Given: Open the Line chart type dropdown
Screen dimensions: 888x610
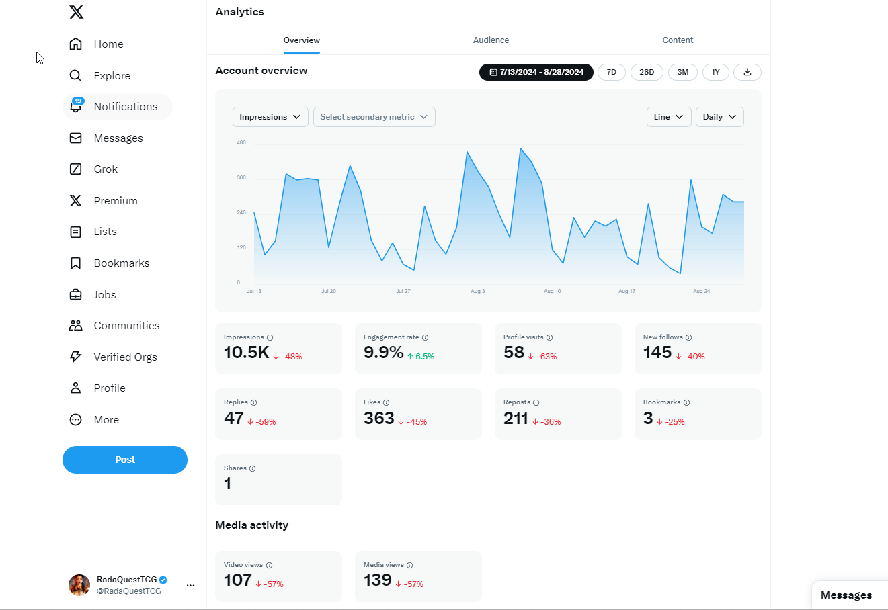Looking at the screenshot, I should [669, 117].
